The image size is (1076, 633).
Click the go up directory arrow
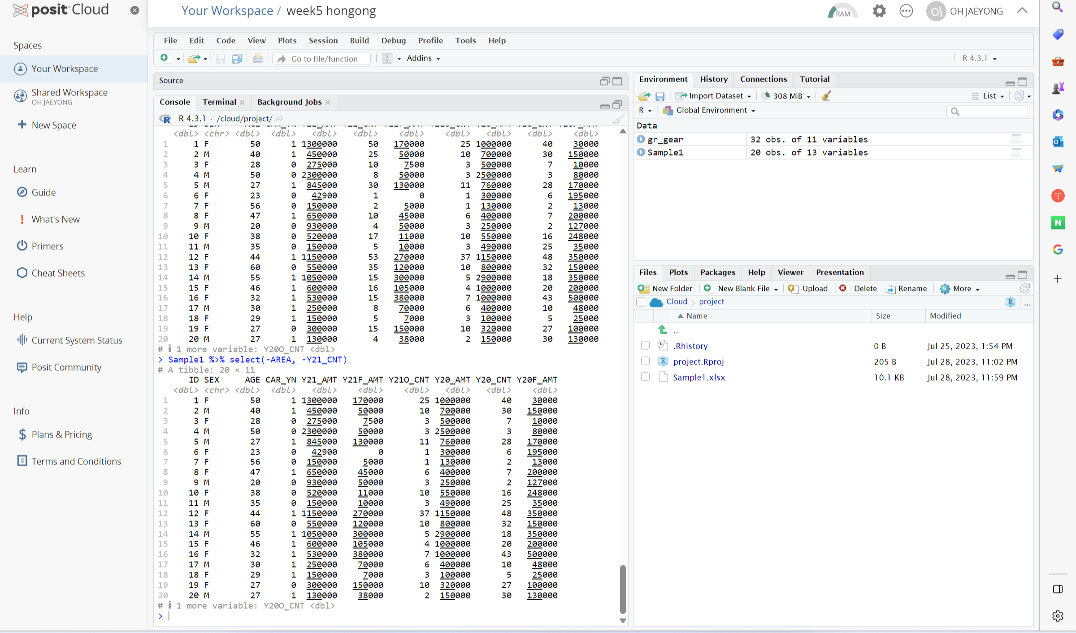pyautogui.click(x=663, y=330)
